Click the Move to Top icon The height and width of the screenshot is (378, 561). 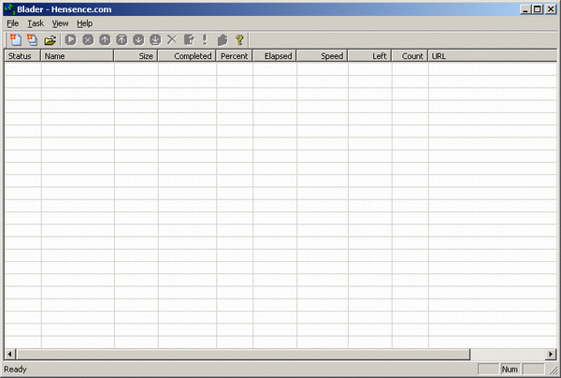click(122, 39)
